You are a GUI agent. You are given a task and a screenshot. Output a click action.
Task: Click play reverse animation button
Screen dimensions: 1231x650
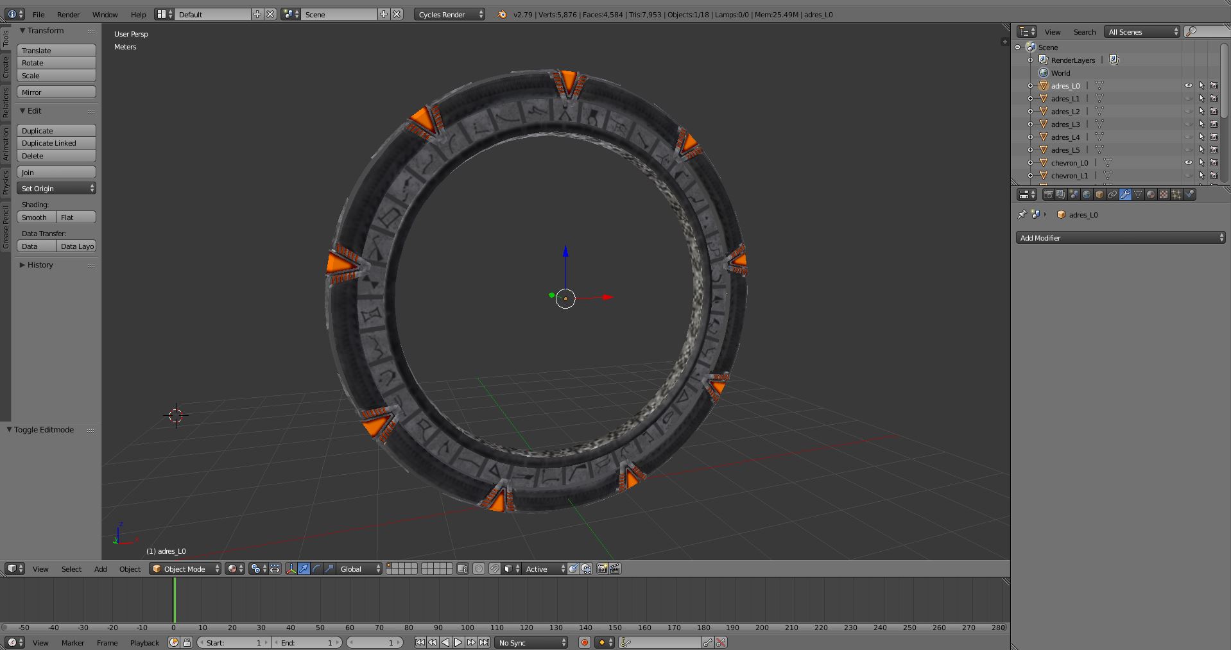[x=445, y=642]
